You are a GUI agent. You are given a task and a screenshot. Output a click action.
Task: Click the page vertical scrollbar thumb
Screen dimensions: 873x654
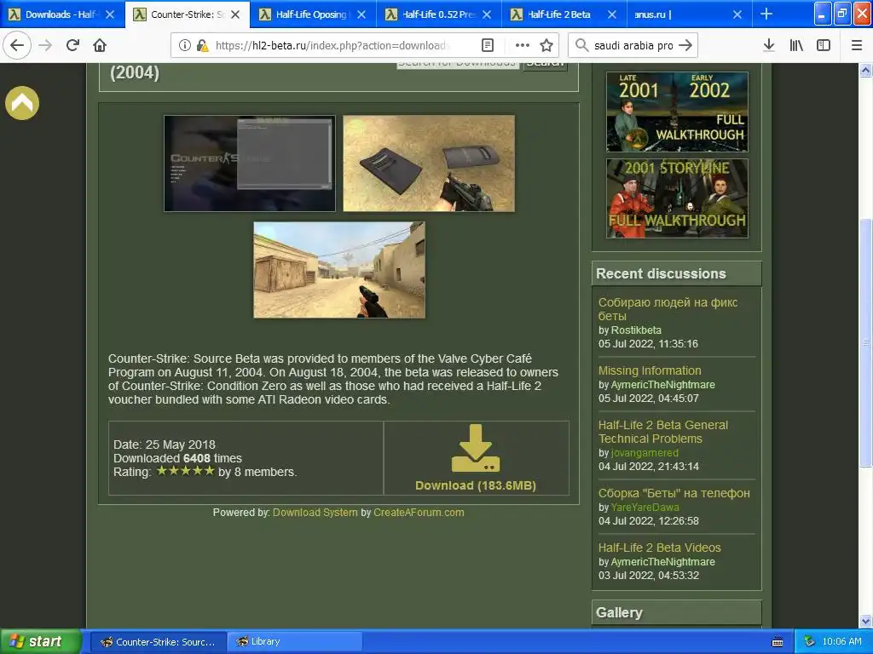865,343
